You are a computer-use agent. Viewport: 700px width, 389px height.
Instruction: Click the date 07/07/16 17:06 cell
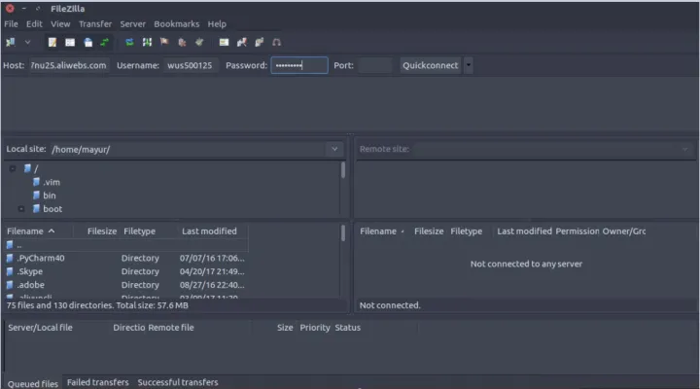point(212,258)
